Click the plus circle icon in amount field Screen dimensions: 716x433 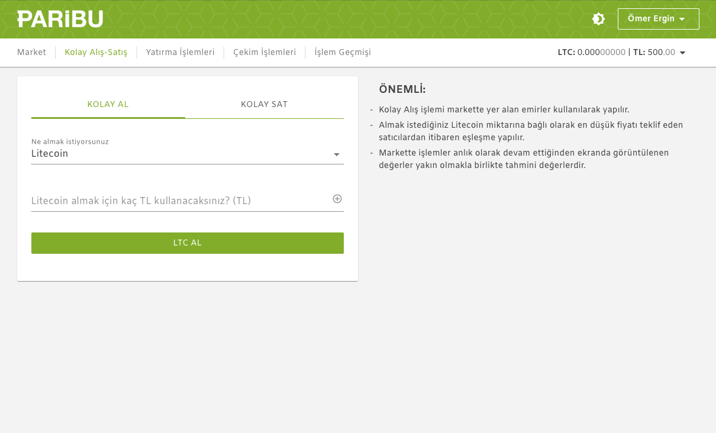pyautogui.click(x=337, y=199)
